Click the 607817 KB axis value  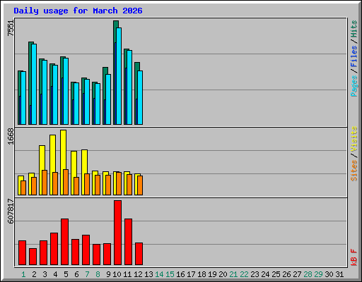point(11,211)
